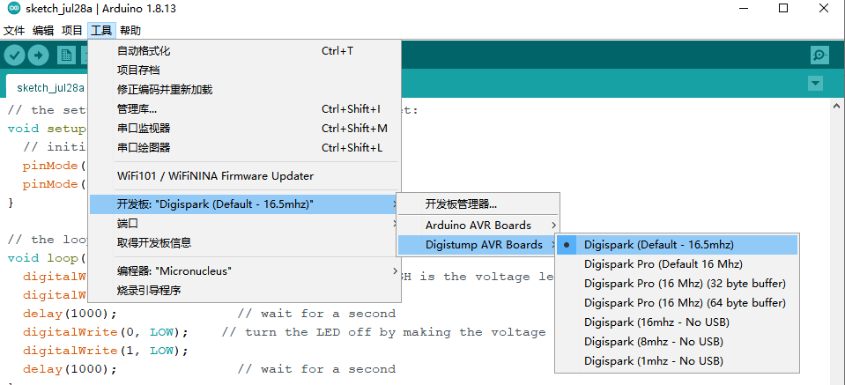The height and width of the screenshot is (385, 845).
Task: Open 串口绘图器 from the menu
Action: tap(245, 147)
